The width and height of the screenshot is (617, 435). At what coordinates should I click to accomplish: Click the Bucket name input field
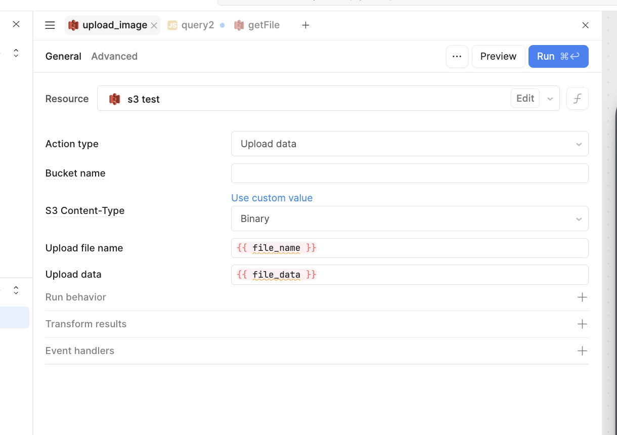click(x=409, y=173)
